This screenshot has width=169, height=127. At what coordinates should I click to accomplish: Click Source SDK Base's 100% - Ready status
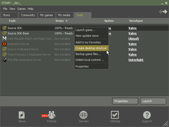click(64, 33)
